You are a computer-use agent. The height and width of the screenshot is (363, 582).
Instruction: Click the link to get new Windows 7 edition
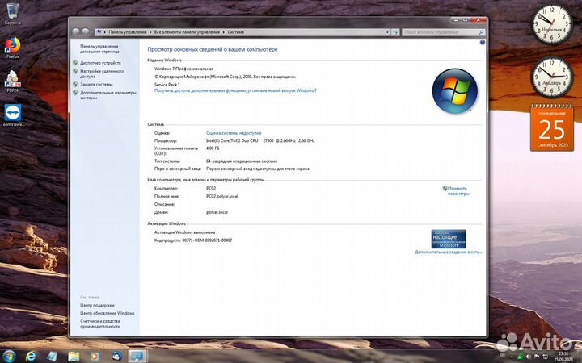coord(235,90)
